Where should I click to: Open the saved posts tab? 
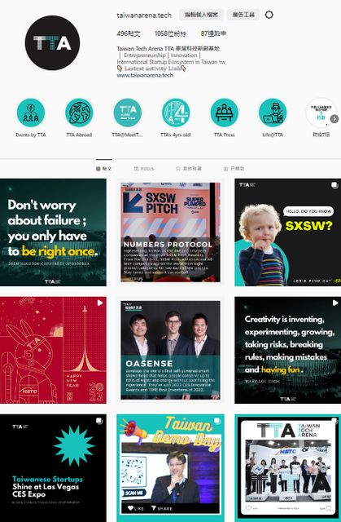click(189, 169)
